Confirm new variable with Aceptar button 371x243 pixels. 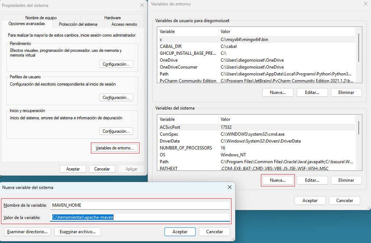(x=180, y=232)
